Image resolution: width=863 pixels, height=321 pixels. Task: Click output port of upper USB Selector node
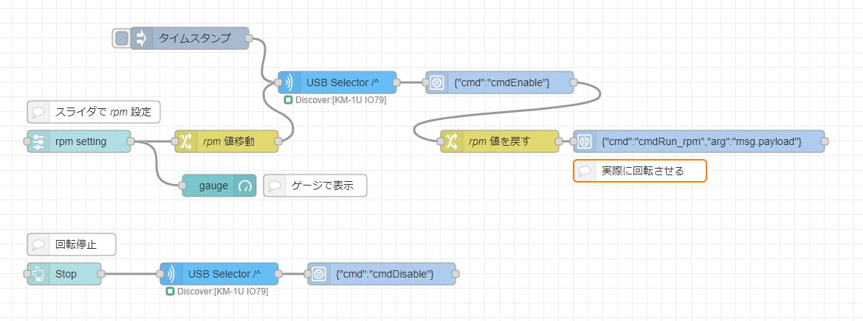[x=397, y=83]
